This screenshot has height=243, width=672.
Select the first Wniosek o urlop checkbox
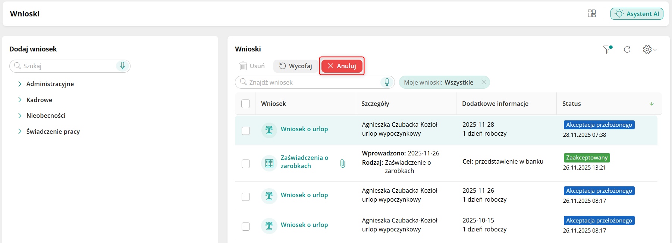[x=245, y=130]
